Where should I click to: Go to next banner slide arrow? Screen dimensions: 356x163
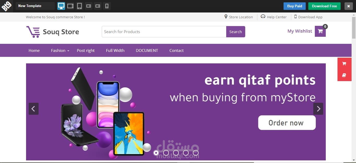coord(318,109)
